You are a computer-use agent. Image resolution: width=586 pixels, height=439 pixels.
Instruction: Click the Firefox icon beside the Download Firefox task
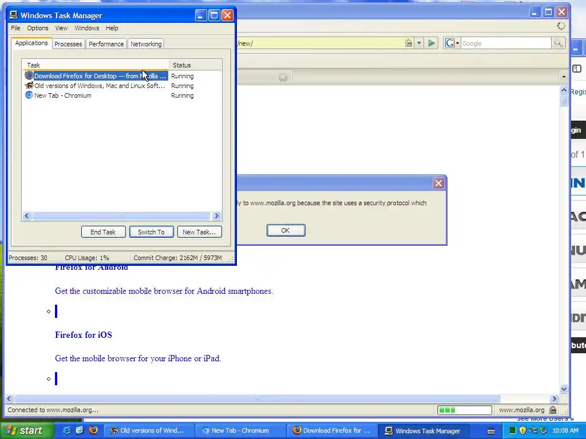pos(29,75)
